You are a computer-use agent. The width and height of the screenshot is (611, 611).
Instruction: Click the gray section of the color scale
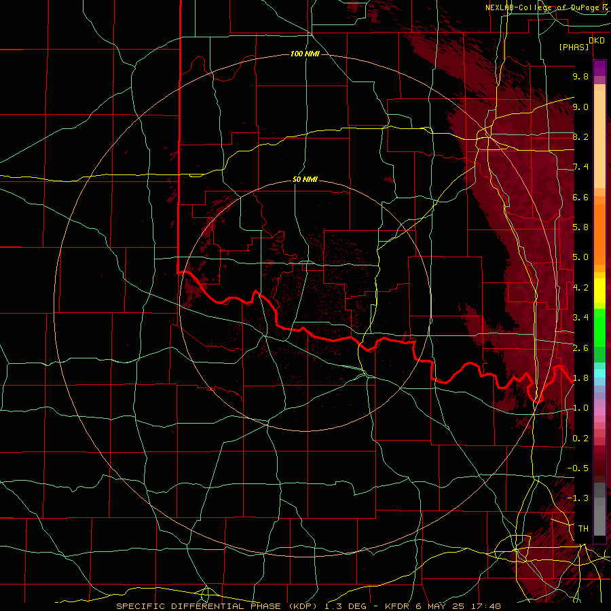(599, 510)
